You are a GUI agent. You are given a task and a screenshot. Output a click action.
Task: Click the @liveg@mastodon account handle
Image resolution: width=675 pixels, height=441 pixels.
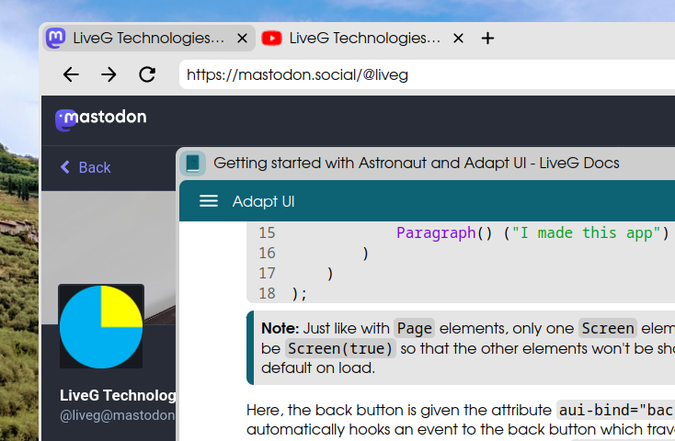(x=118, y=415)
